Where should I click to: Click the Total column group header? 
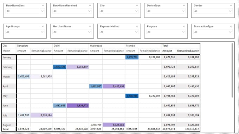(165, 46)
